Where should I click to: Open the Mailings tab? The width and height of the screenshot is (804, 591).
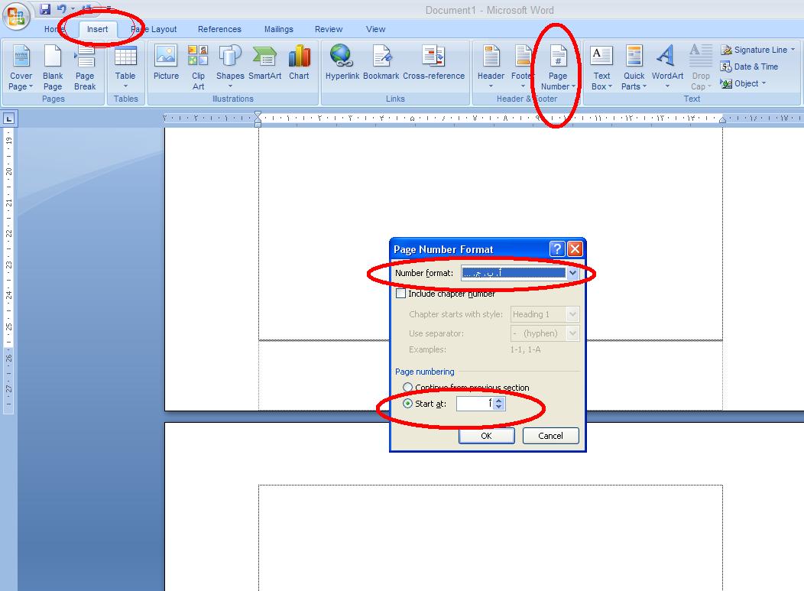click(x=279, y=29)
